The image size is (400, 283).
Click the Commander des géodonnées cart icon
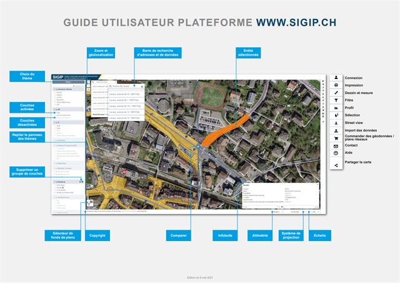point(336,138)
